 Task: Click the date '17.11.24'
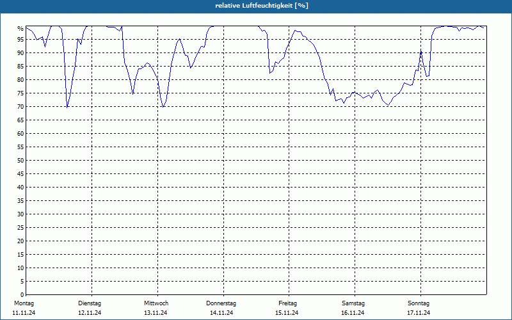click(x=419, y=312)
